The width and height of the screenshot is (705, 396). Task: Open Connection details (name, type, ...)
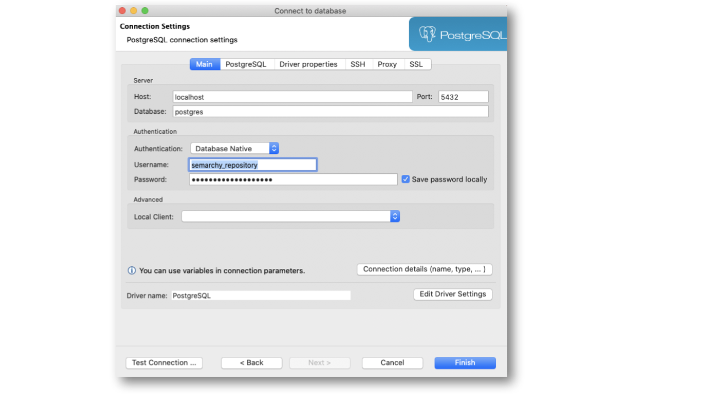click(x=425, y=269)
